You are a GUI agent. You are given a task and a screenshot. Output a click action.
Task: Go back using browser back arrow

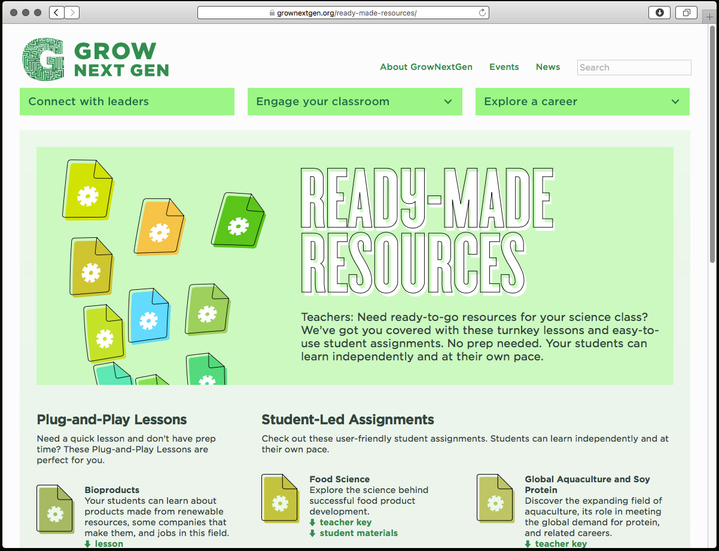(57, 13)
